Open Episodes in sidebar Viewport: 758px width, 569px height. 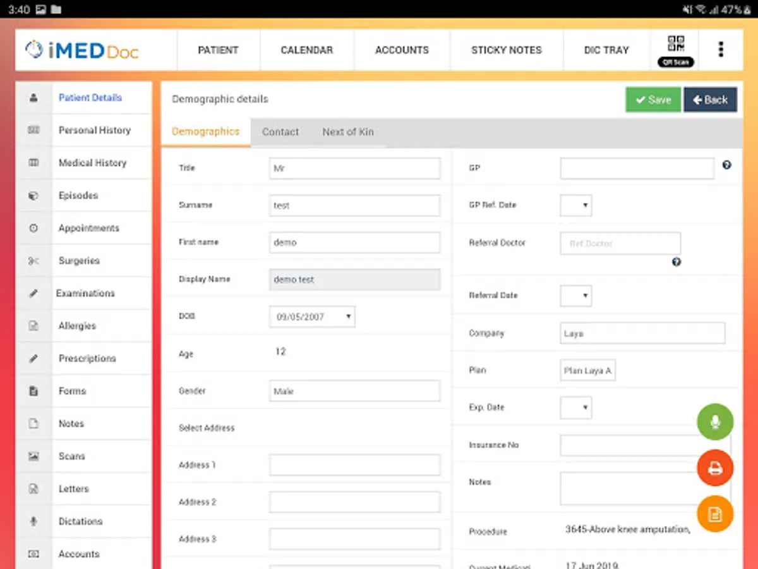[x=78, y=196]
